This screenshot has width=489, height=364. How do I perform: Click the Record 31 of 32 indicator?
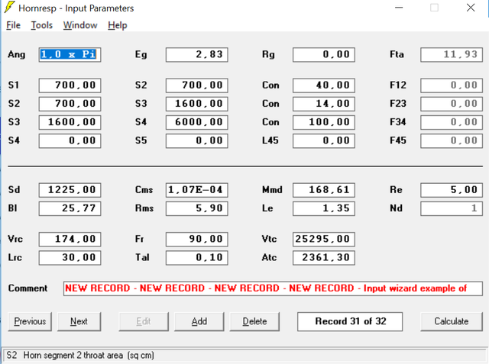point(350,321)
